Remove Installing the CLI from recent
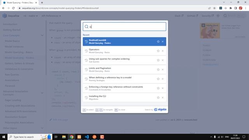The width and height of the screenshot is (249, 140). tap(163, 98)
